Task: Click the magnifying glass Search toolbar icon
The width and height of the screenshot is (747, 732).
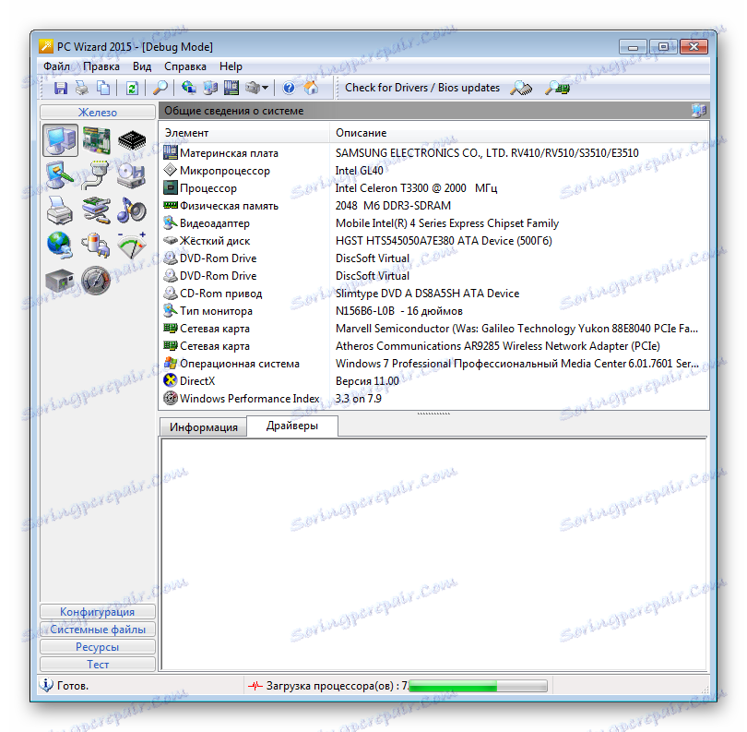Action: (160, 88)
